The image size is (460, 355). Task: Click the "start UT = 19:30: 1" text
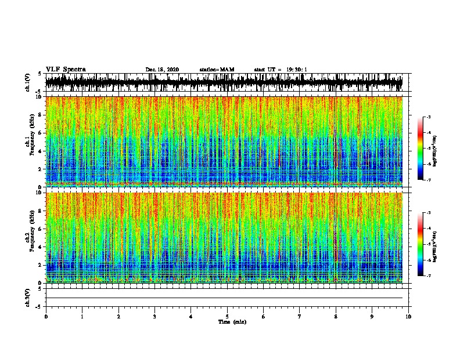281,70
